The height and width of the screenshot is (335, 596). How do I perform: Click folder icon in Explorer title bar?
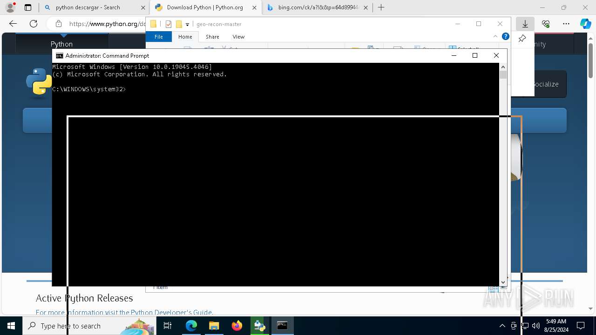[153, 24]
